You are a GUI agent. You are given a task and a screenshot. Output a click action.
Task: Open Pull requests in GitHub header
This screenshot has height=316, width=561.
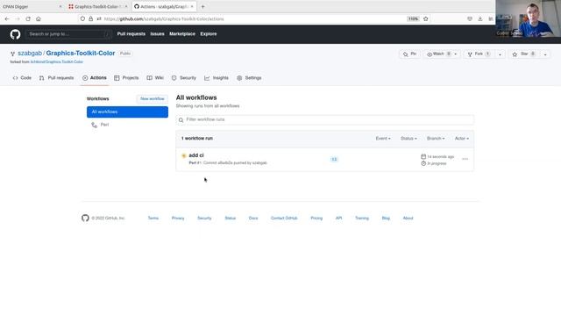point(131,33)
